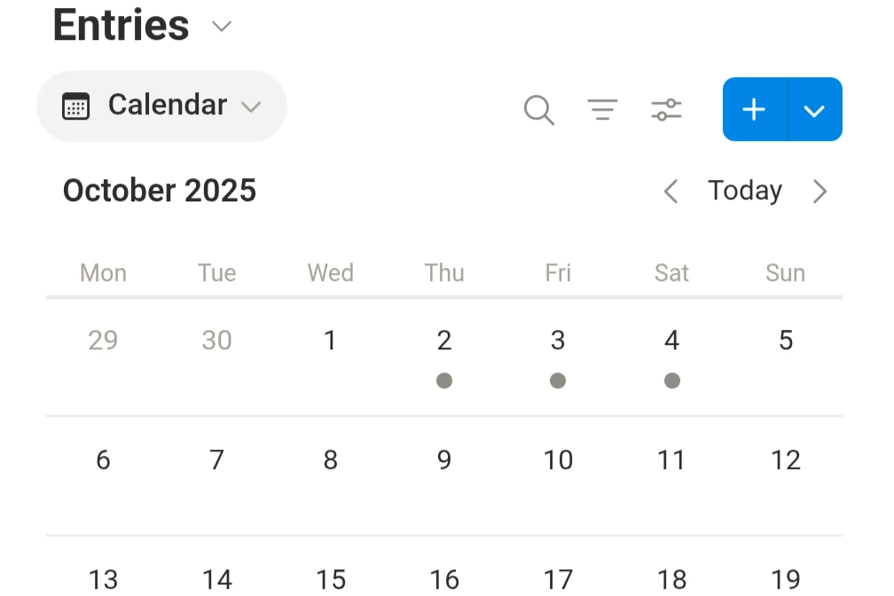Screen dimensions: 894x596
Task: Click the blue plus button to add entry
Action: tap(753, 109)
